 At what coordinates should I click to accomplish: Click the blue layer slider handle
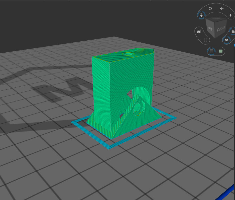234,45
